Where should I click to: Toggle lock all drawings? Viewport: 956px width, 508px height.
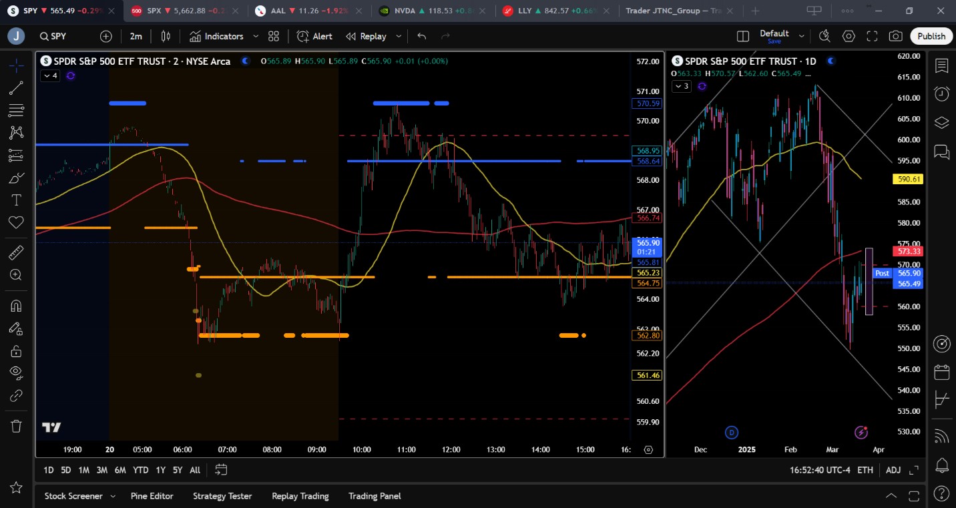pos(17,351)
